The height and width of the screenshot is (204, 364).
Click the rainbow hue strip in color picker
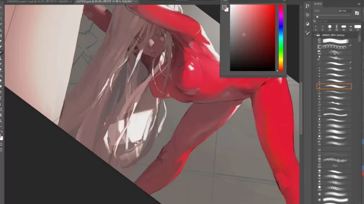point(281,37)
